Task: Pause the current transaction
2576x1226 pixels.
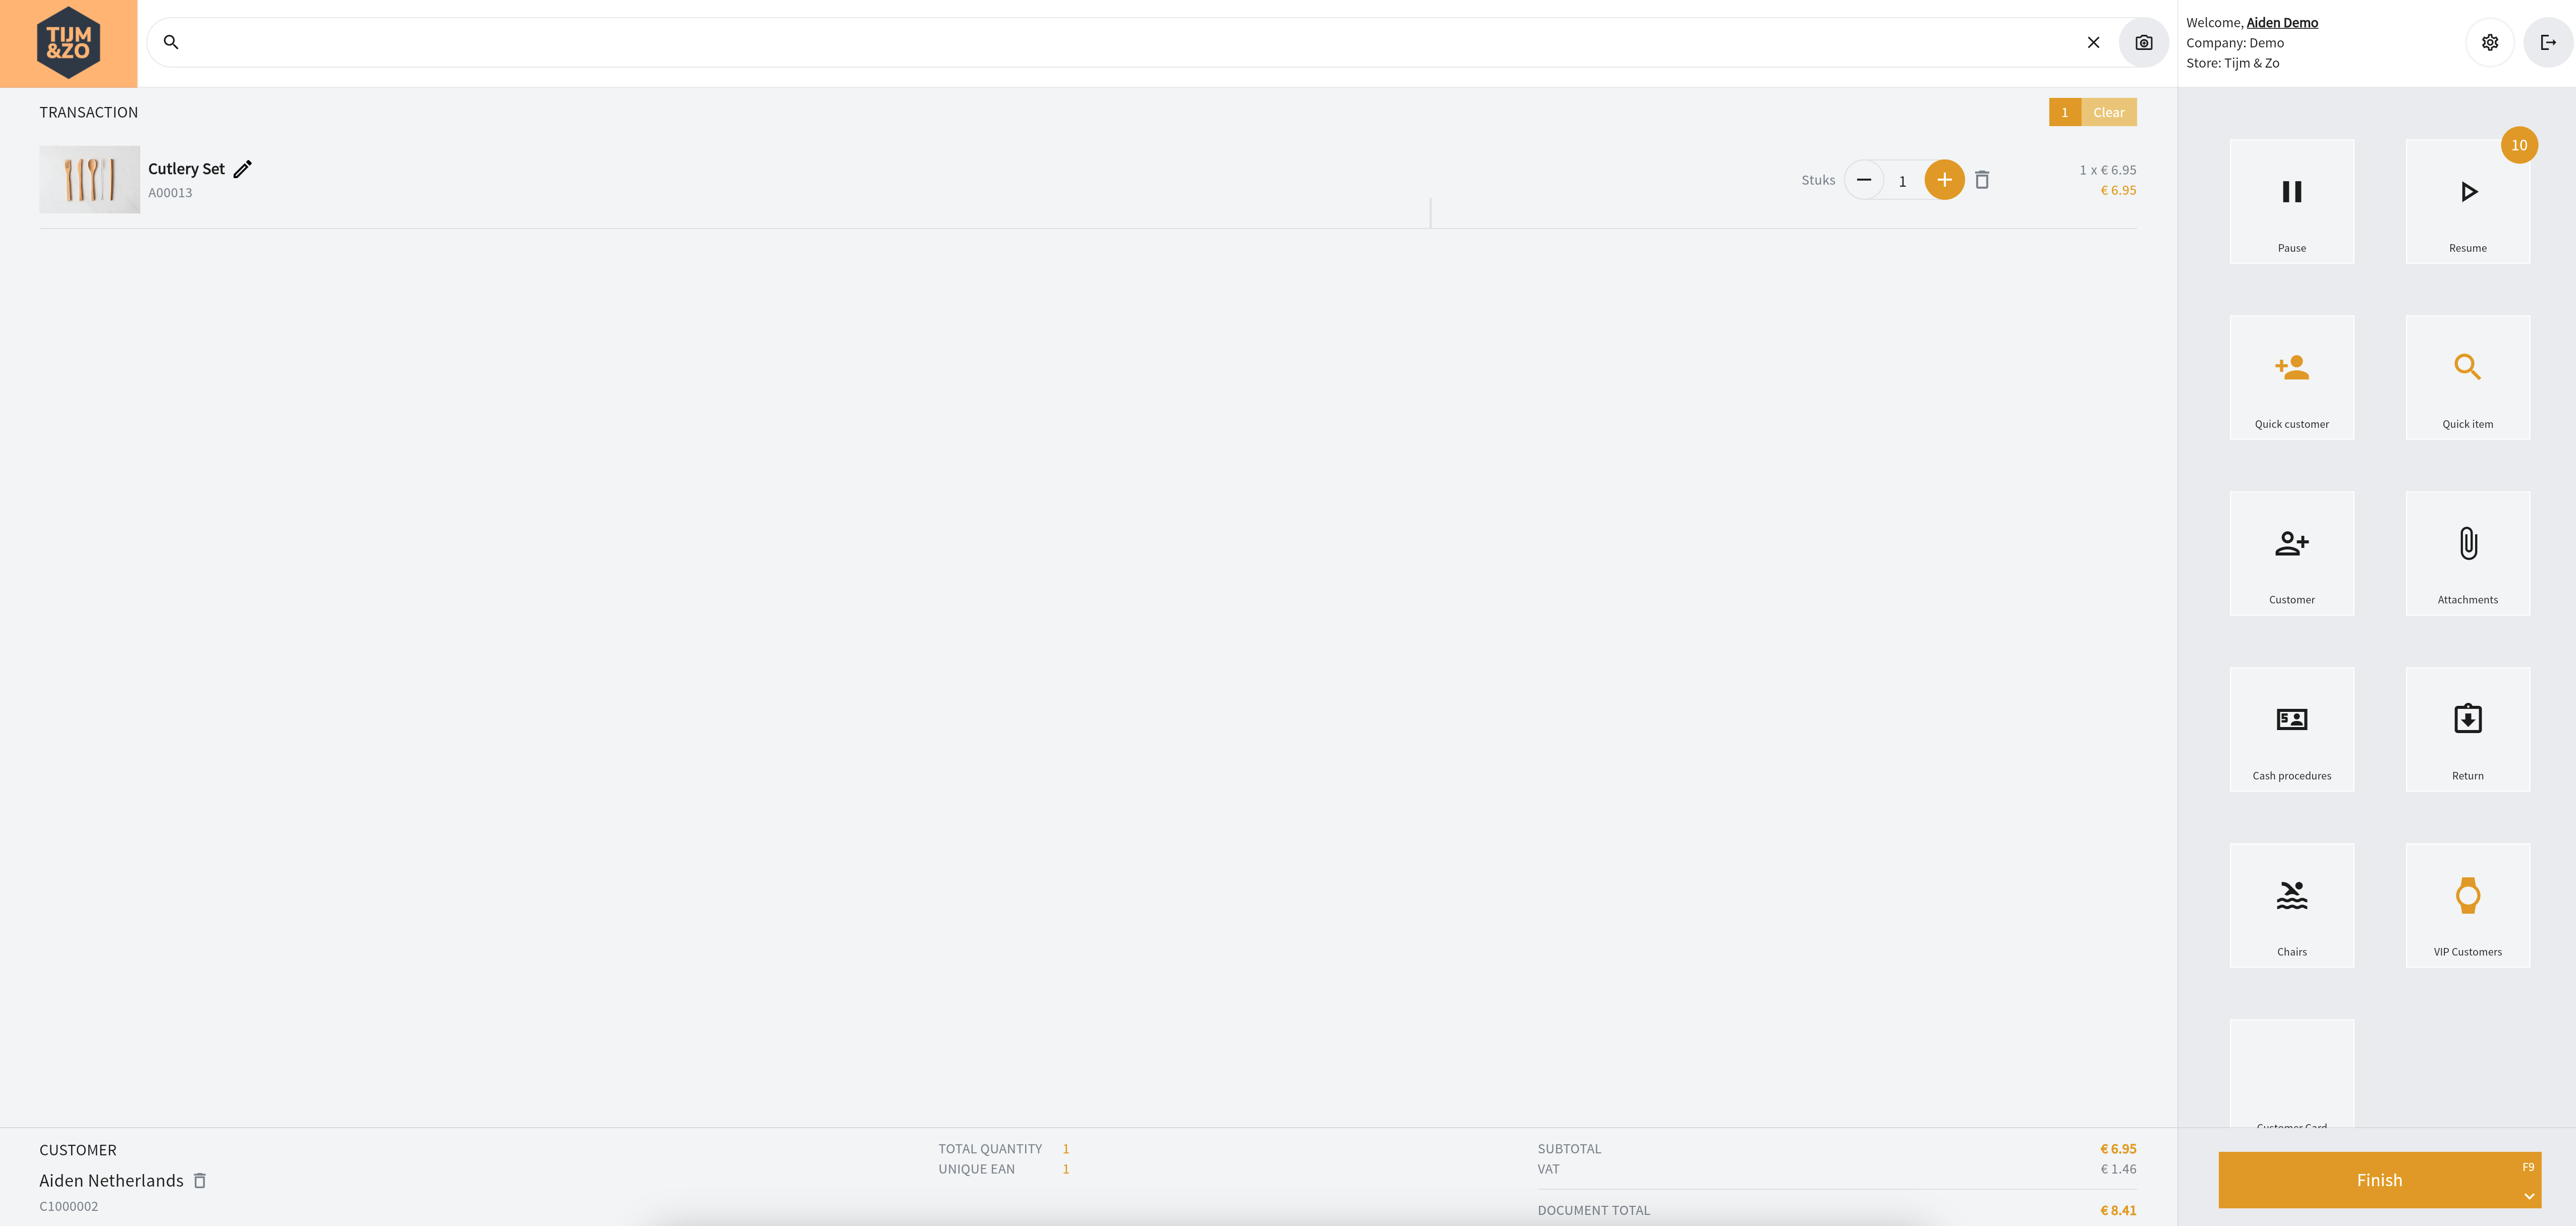Action: point(2291,202)
